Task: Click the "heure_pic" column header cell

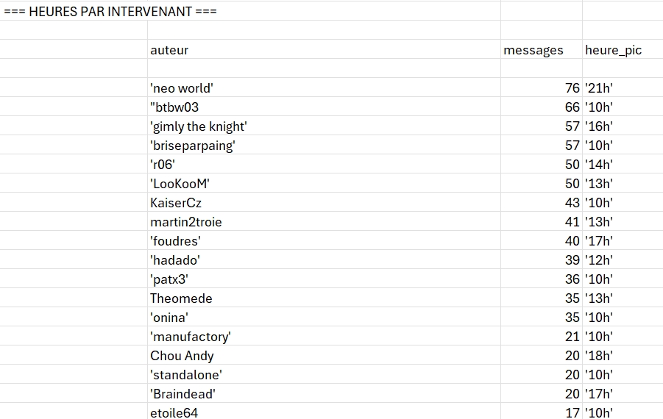Action: point(614,50)
